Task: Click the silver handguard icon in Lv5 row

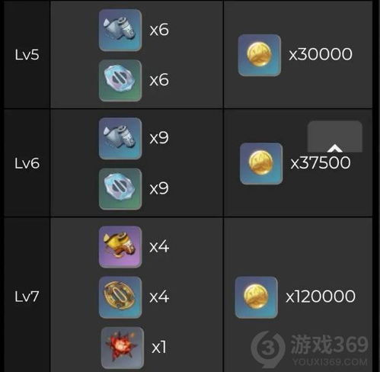Action: [120, 81]
